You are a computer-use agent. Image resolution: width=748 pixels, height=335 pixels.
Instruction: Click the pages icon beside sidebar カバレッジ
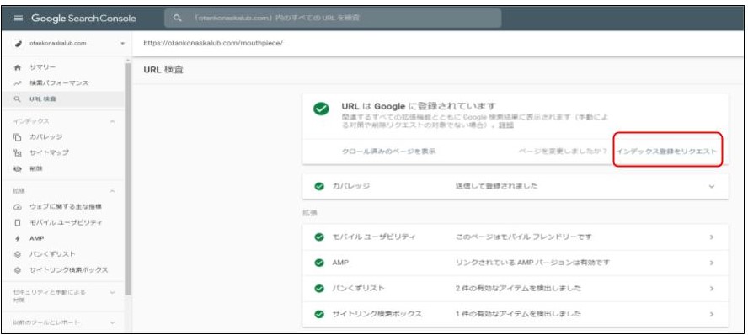click(18, 137)
